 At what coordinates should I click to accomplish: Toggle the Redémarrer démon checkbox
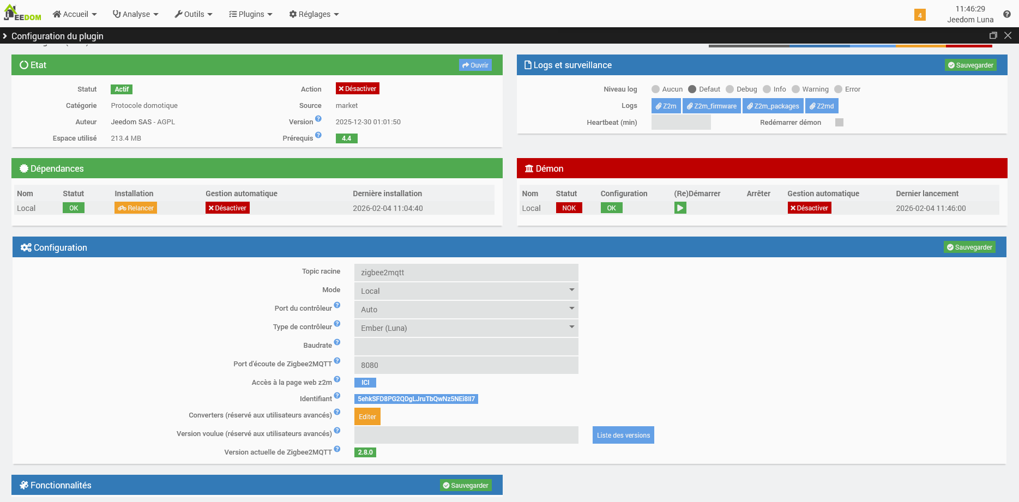click(840, 122)
